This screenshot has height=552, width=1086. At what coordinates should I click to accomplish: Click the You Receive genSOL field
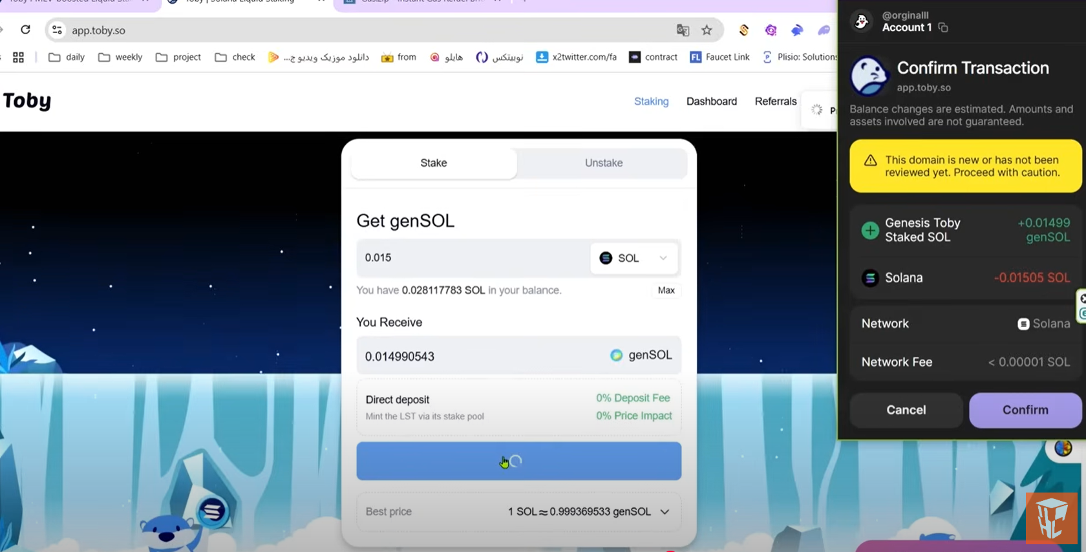(518, 356)
